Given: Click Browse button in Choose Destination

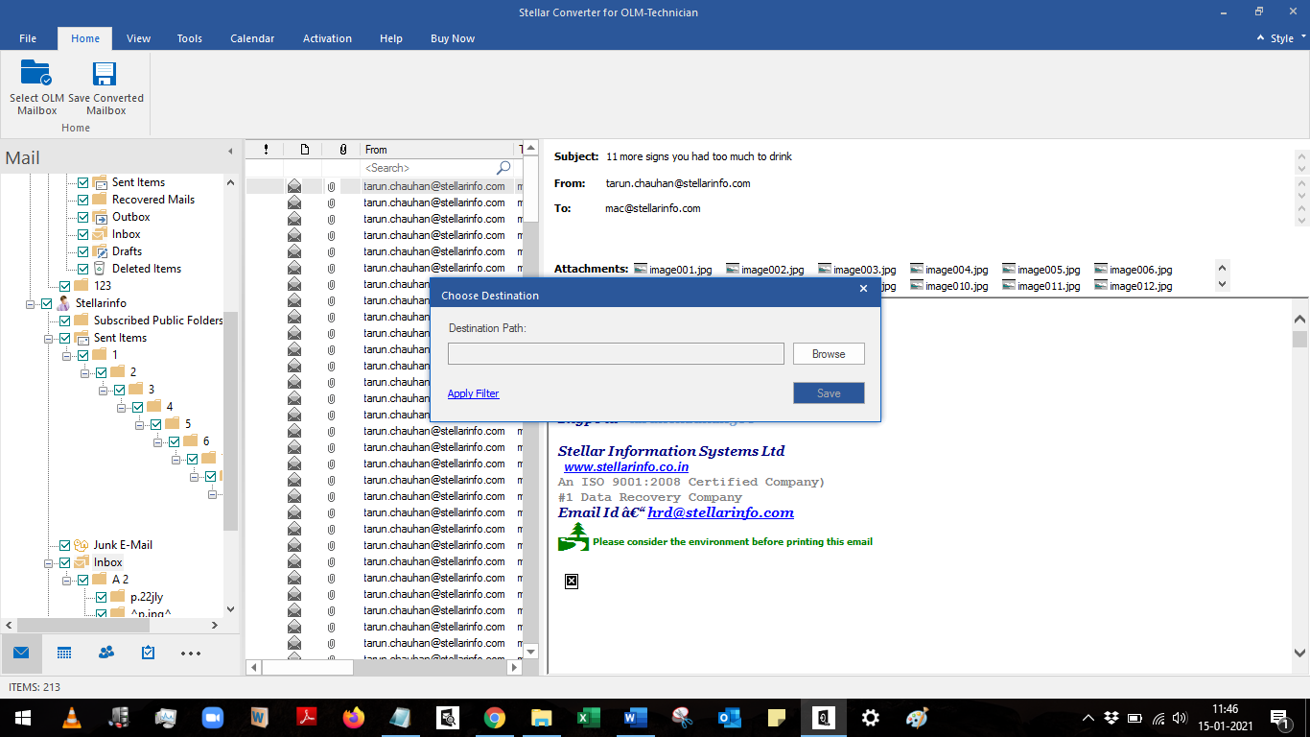Looking at the screenshot, I should (829, 354).
